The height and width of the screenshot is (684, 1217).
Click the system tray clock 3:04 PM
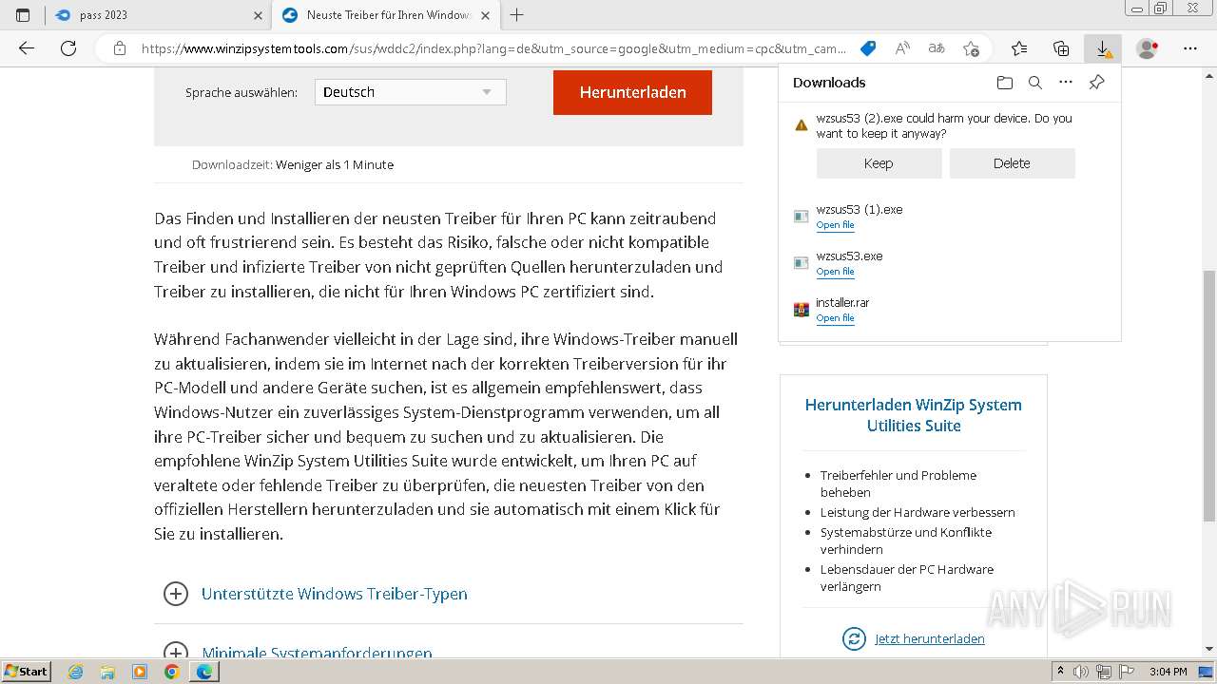[1169, 672]
